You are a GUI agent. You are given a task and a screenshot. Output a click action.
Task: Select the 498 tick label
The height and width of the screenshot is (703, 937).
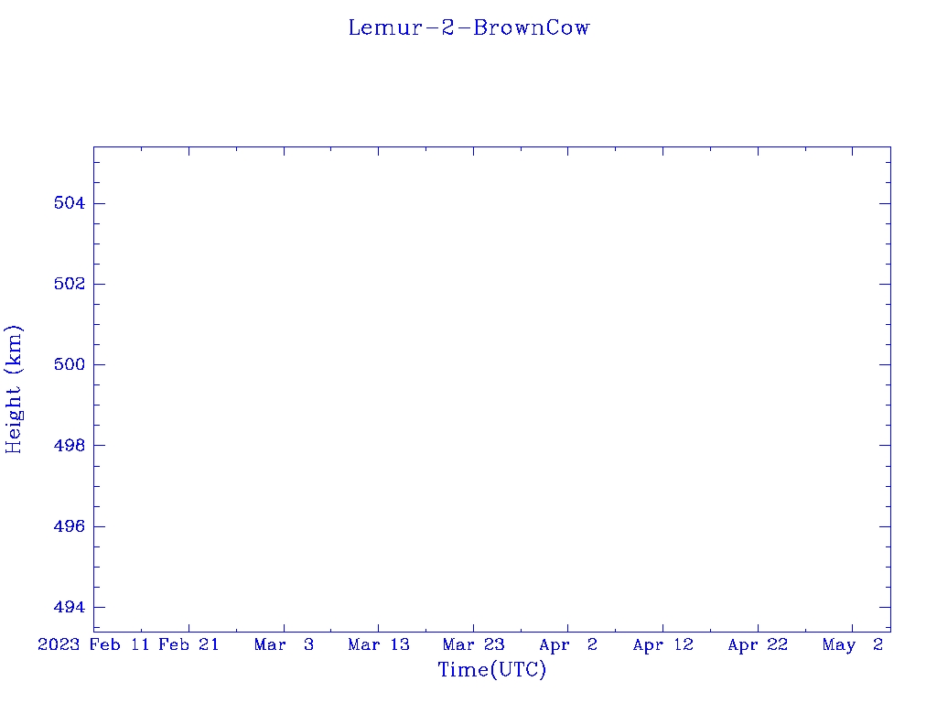[70, 446]
